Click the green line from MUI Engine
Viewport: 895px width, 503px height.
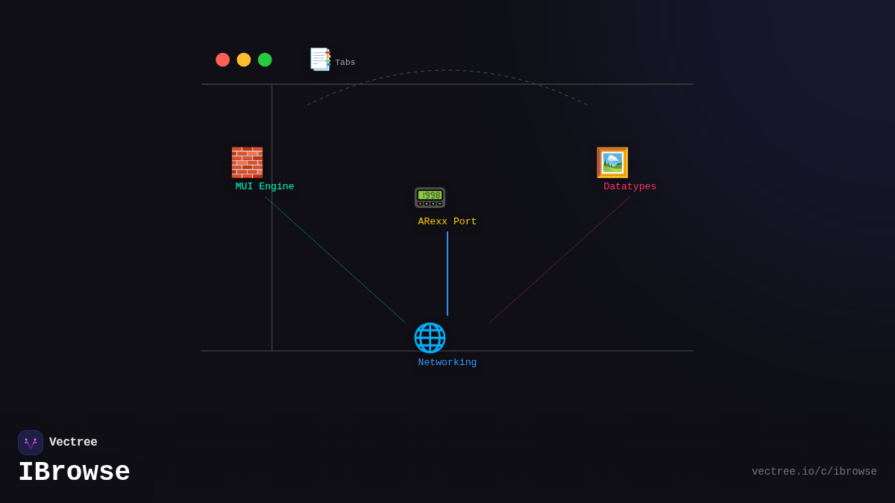pos(335,259)
